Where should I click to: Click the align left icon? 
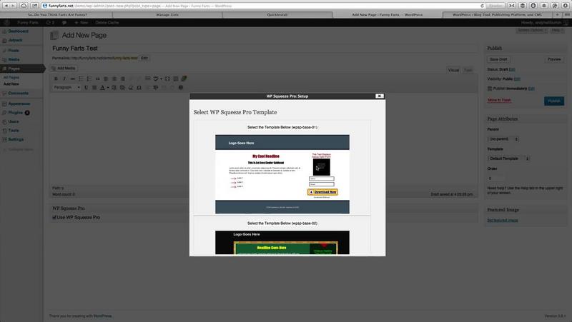pos(106,79)
